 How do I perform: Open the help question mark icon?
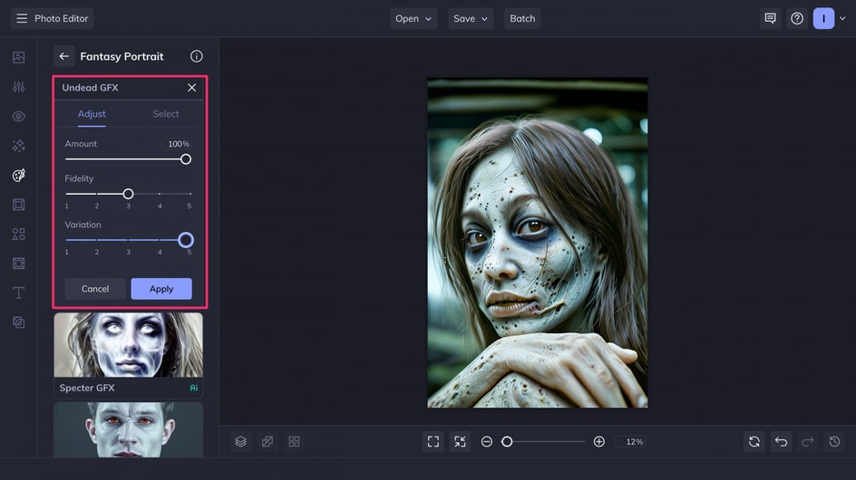tap(797, 18)
